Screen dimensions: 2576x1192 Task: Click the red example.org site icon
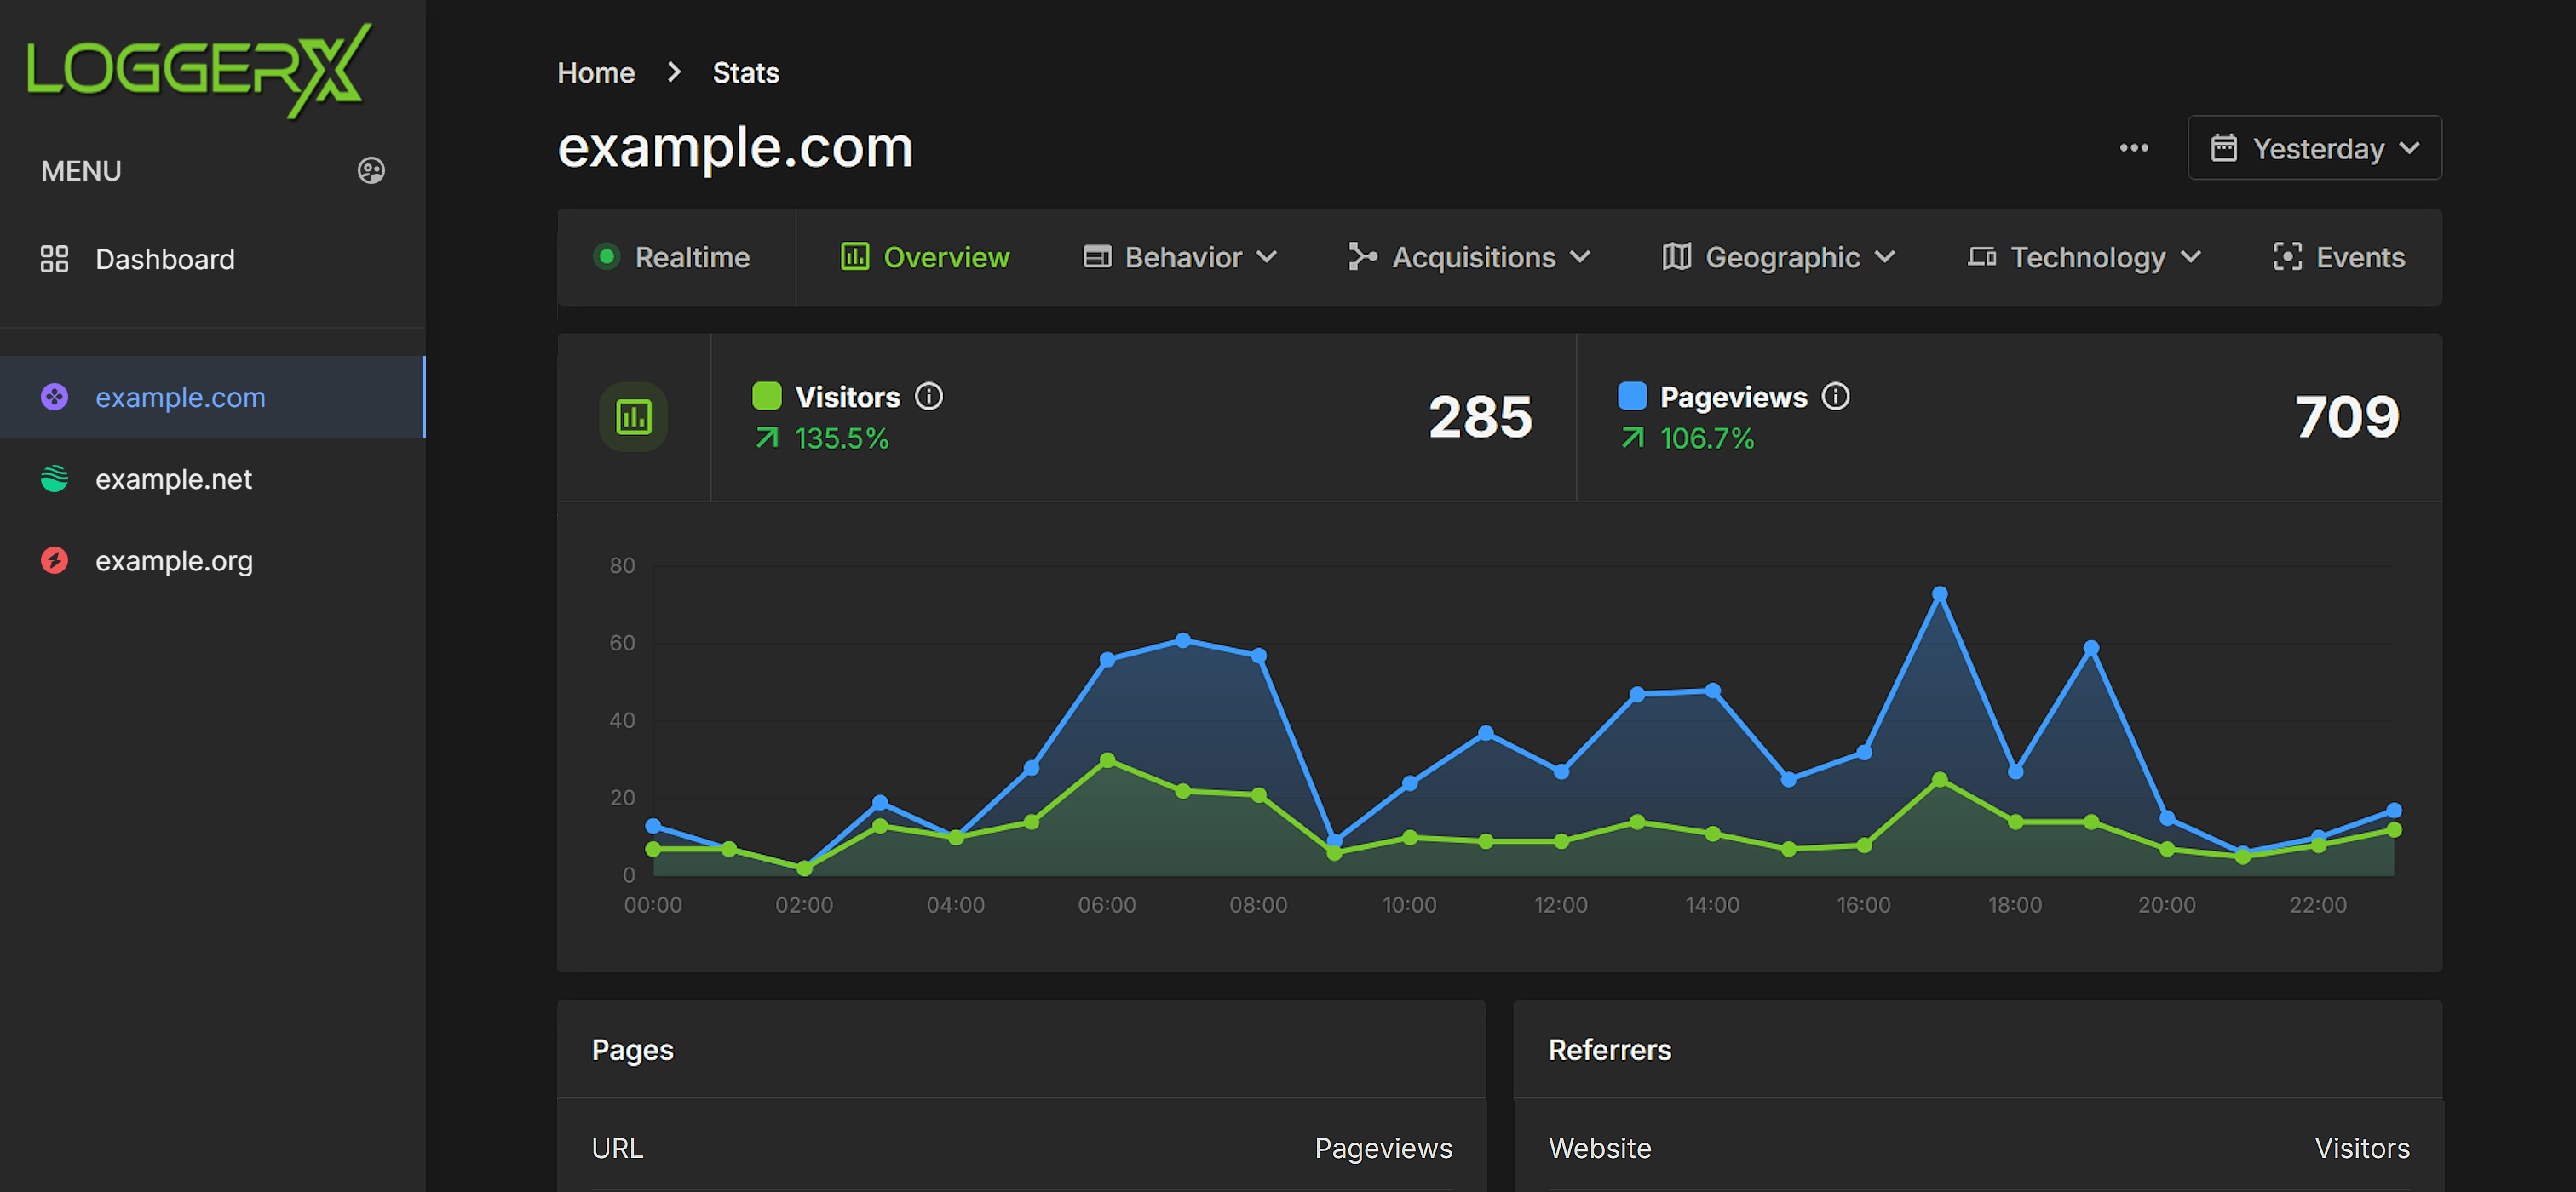[54, 560]
